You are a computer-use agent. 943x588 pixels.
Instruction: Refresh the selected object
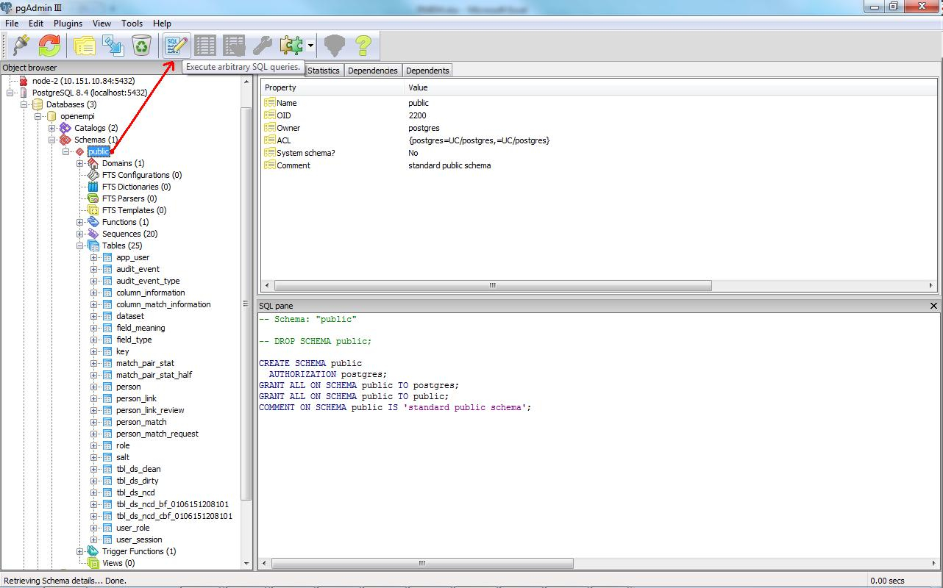(49, 45)
